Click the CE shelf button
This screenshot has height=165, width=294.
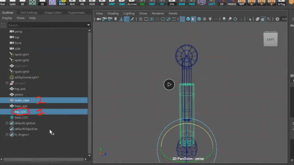42,3
